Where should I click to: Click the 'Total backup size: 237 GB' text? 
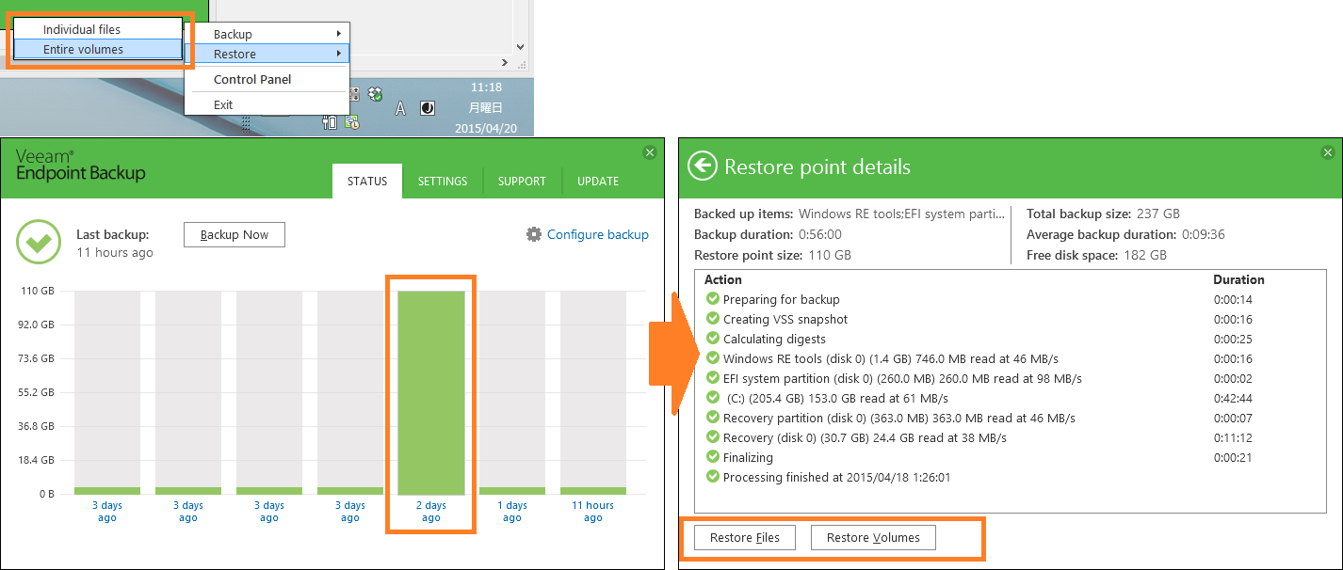point(1103,214)
